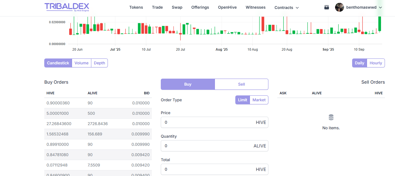The width and height of the screenshot is (395, 176).
Task: Switch to the Sell tab
Action: point(241,84)
